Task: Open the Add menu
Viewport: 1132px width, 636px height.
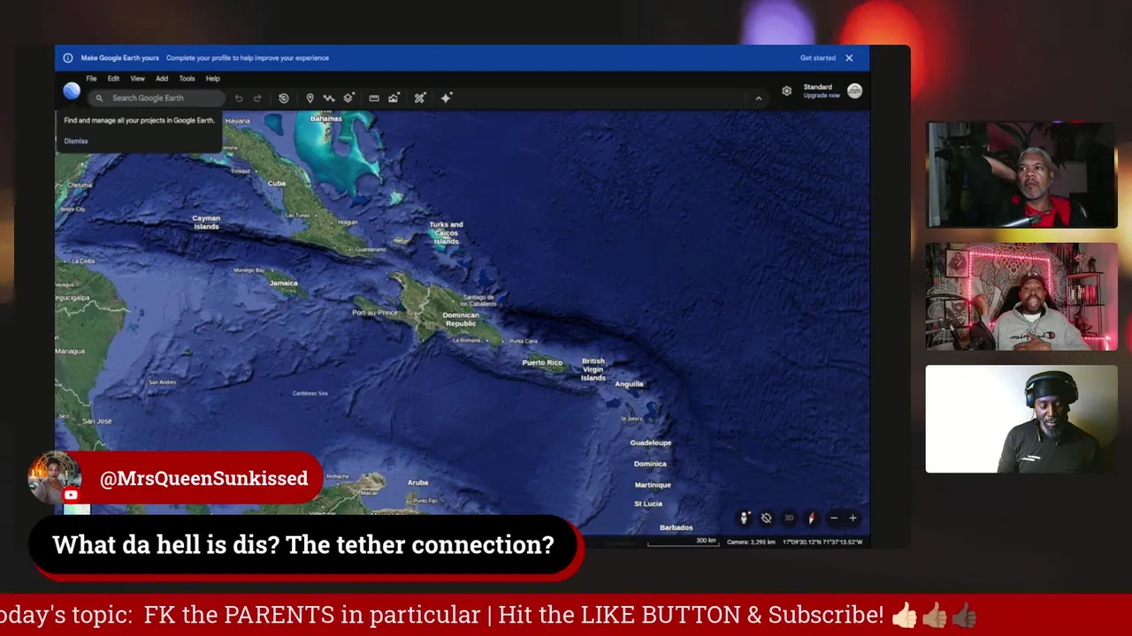Action: coord(162,79)
